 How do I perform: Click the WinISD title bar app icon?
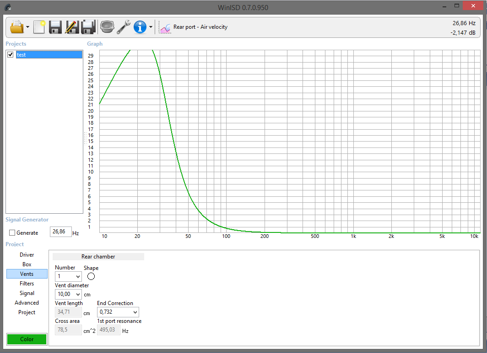point(8,7)
